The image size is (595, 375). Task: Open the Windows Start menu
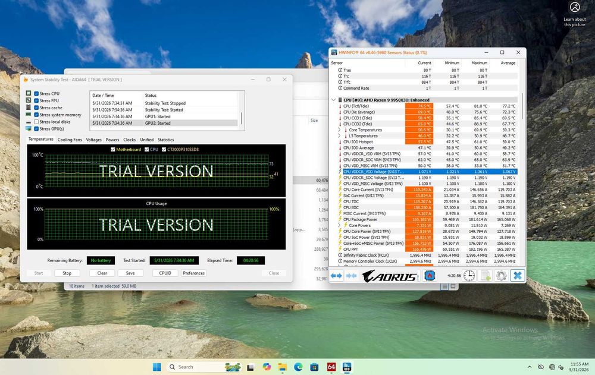(x=156, y=367)
